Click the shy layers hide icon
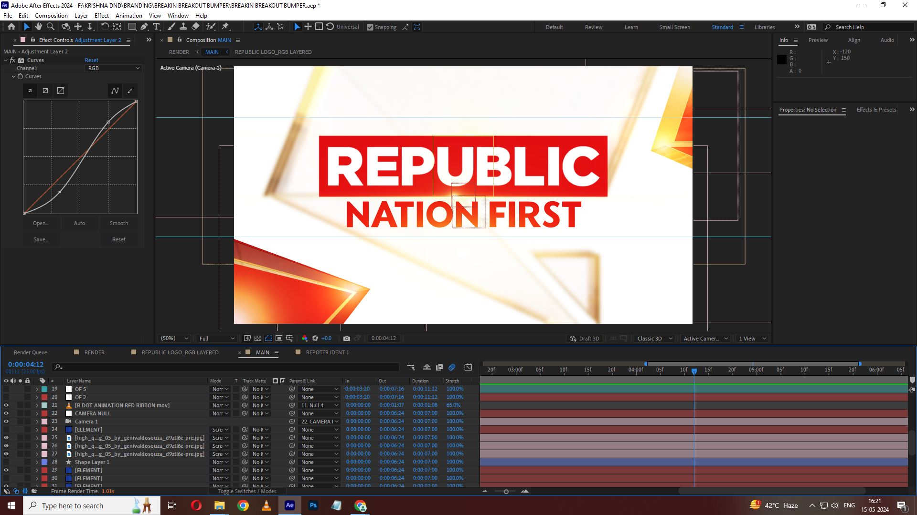 427,367
